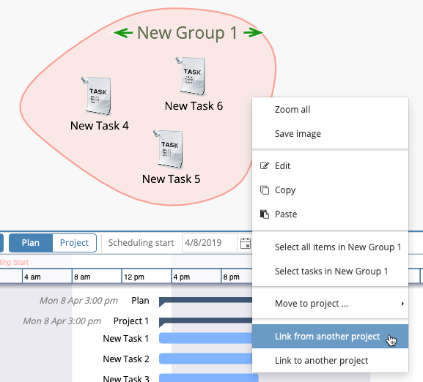423x382 pixels.
Task: Click the 8 pm timeline header cell
Action: (x=237, y=277)
